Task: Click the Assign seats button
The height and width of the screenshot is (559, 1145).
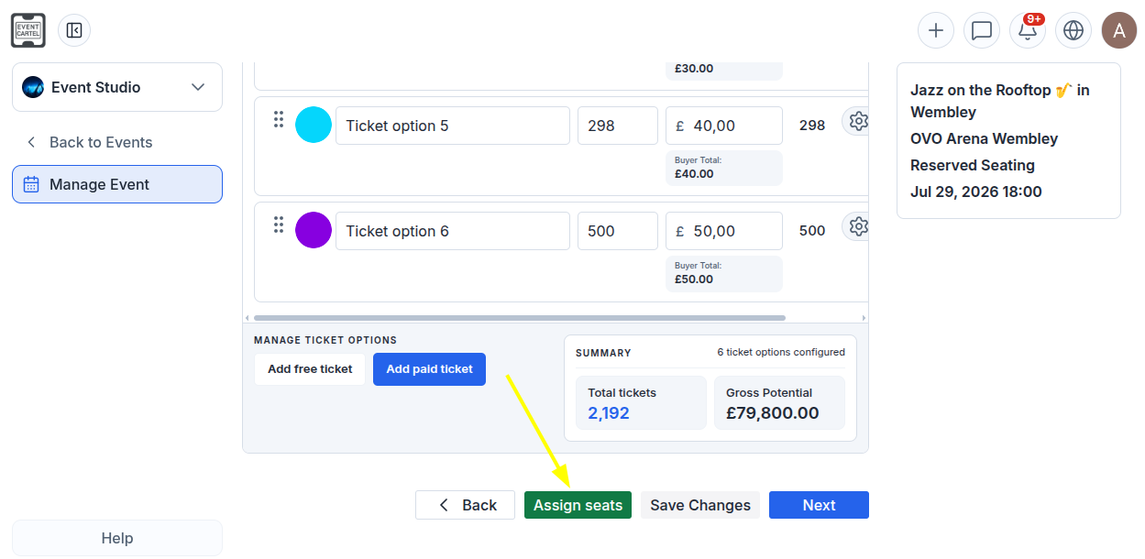Action: coord(578,505)
